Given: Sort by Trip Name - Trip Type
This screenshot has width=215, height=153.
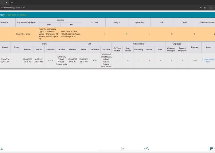Looking at the screenshot, I should pos(27,22).
